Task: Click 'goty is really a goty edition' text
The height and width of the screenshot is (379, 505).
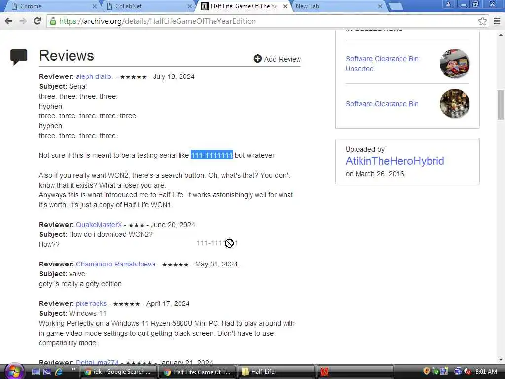Action: click(x=80, y=284)
